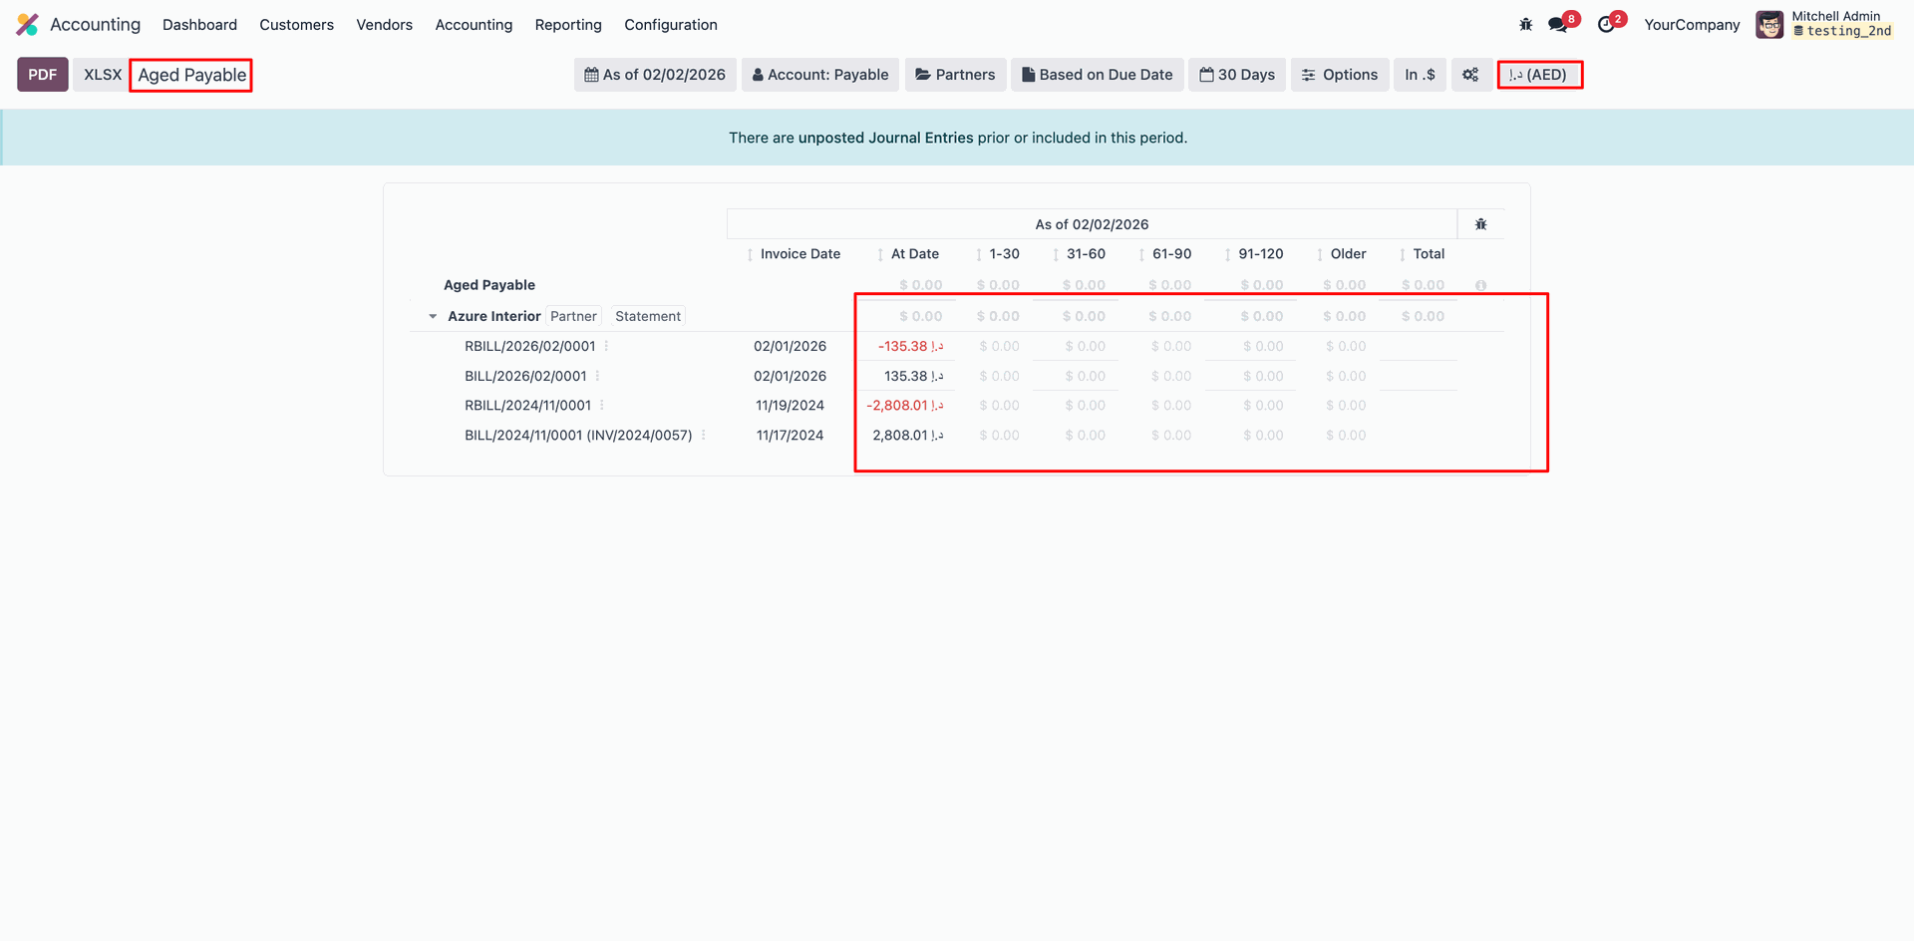Open the As of 02/02/2026 date picker

click(655, 75)
